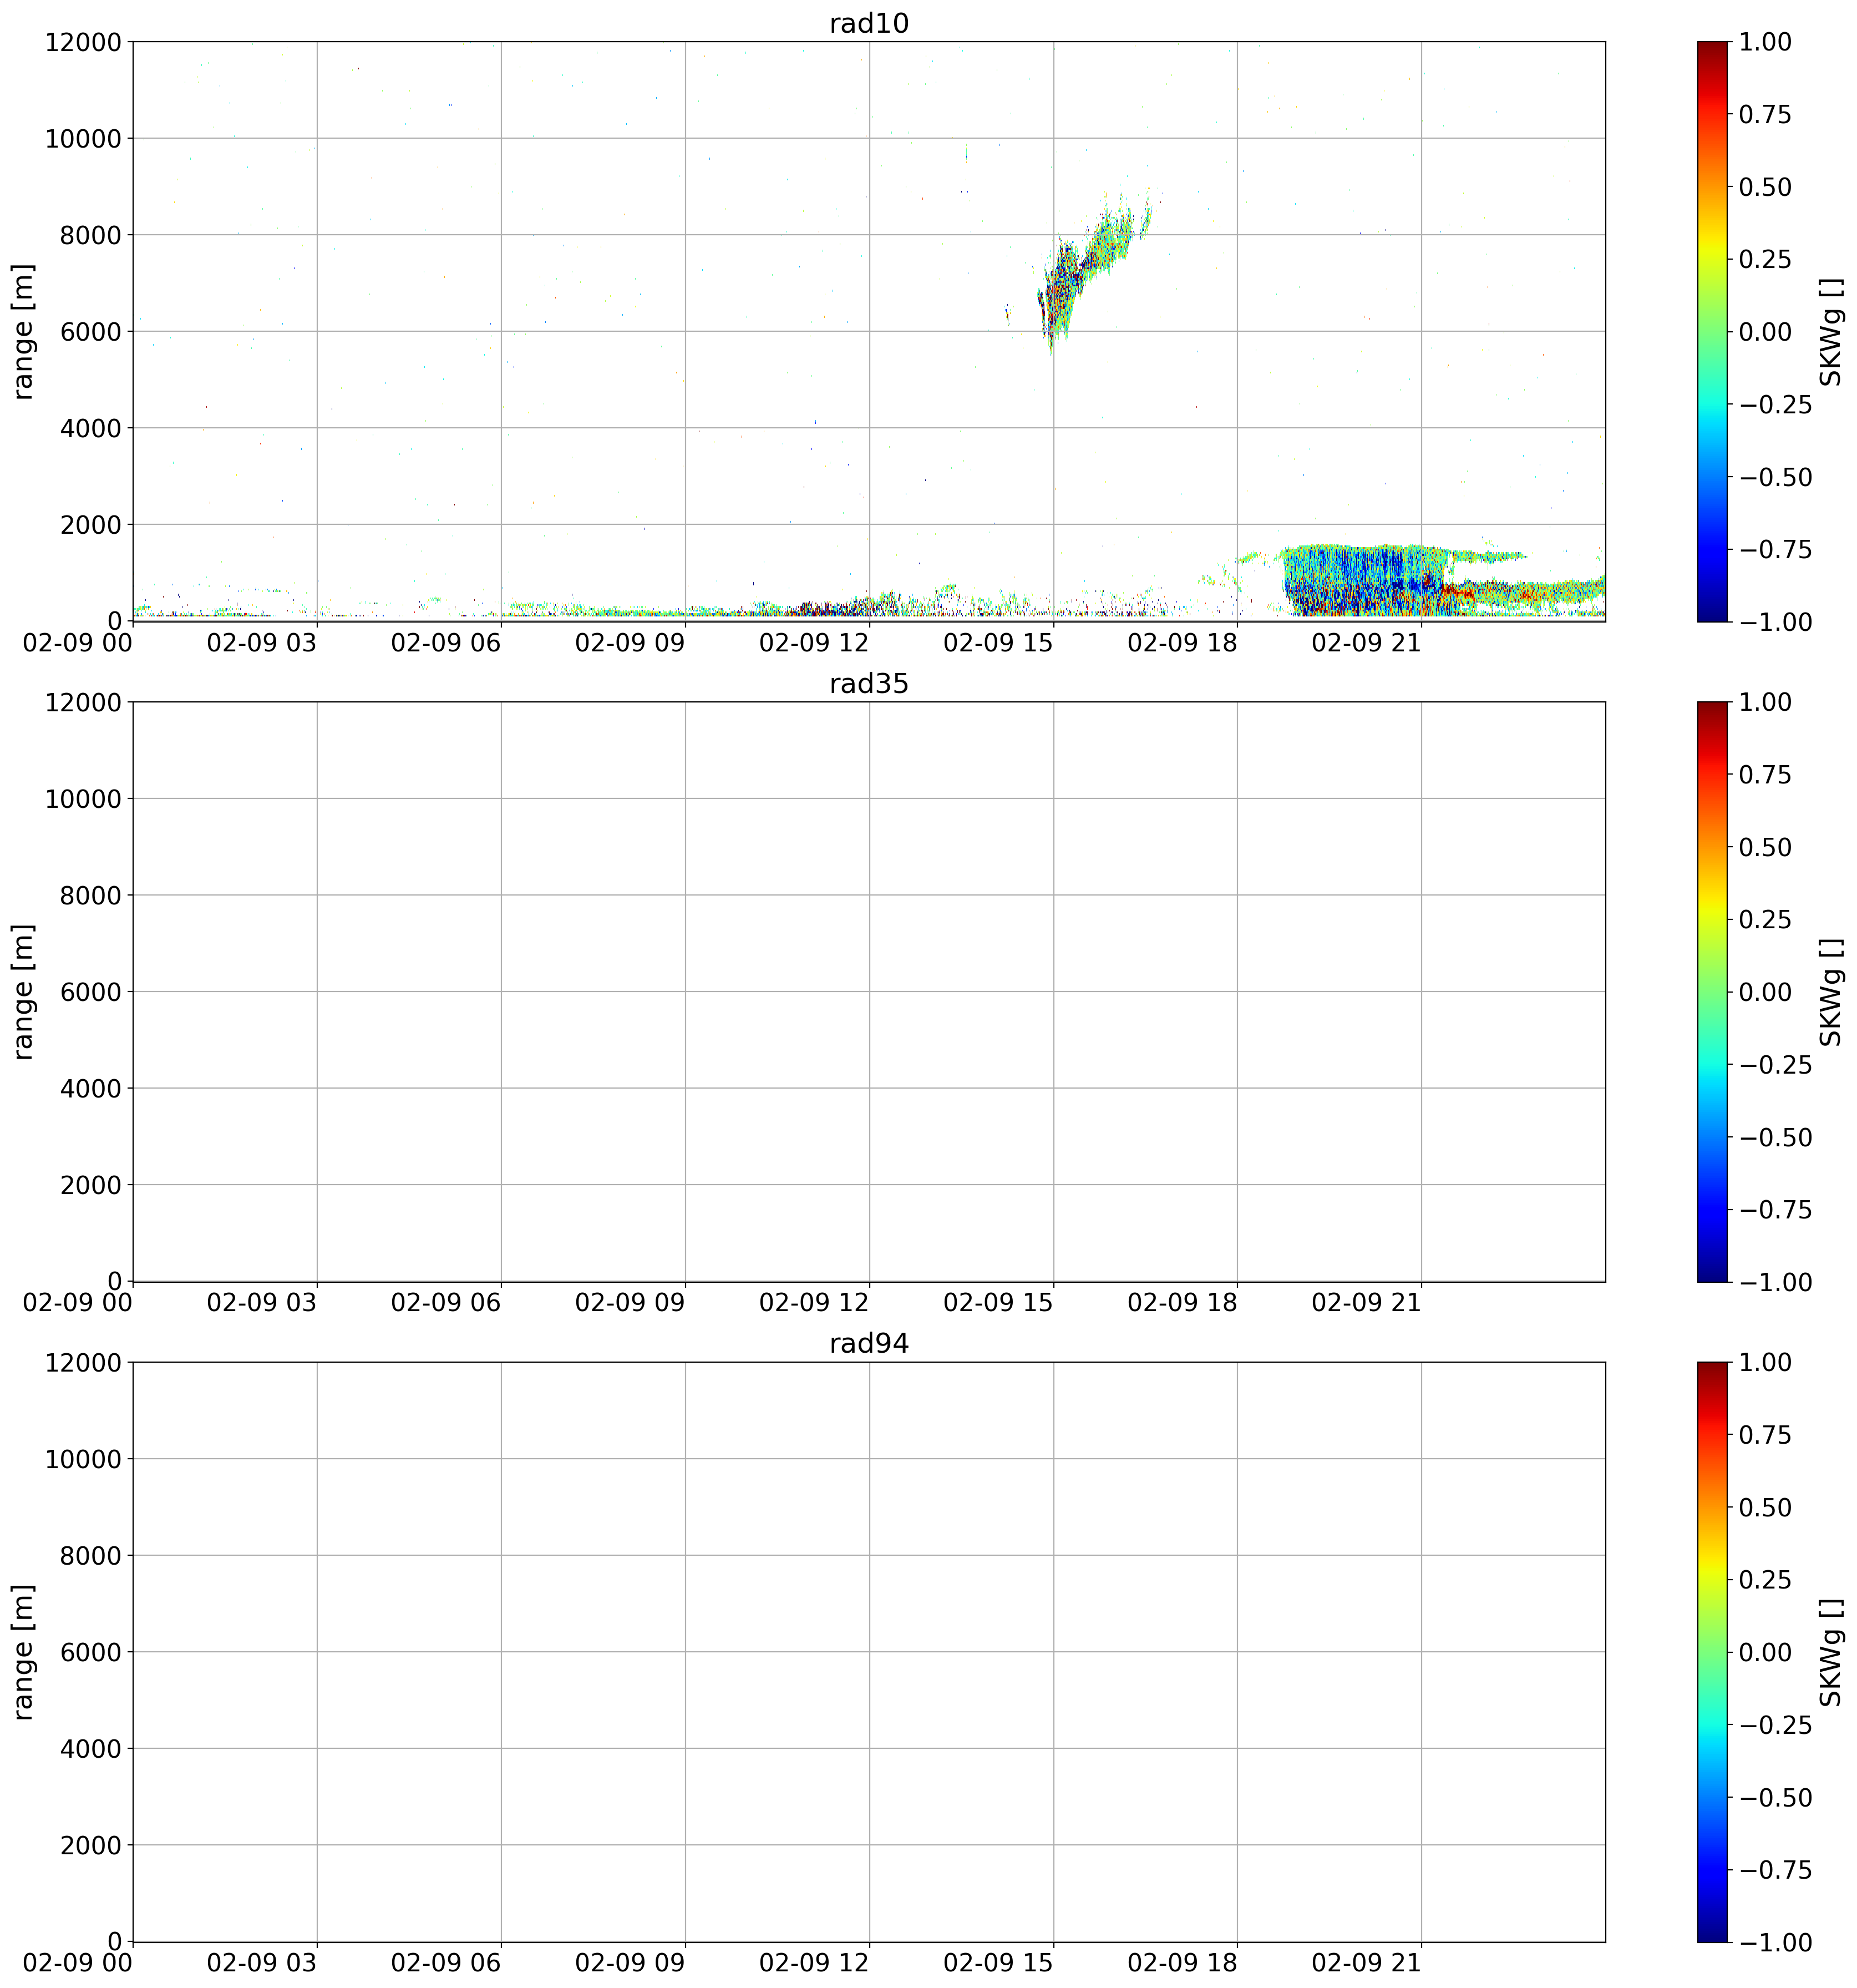Click the rad35 range [m] axis label

pyautogui.click(x=23, y=991)
